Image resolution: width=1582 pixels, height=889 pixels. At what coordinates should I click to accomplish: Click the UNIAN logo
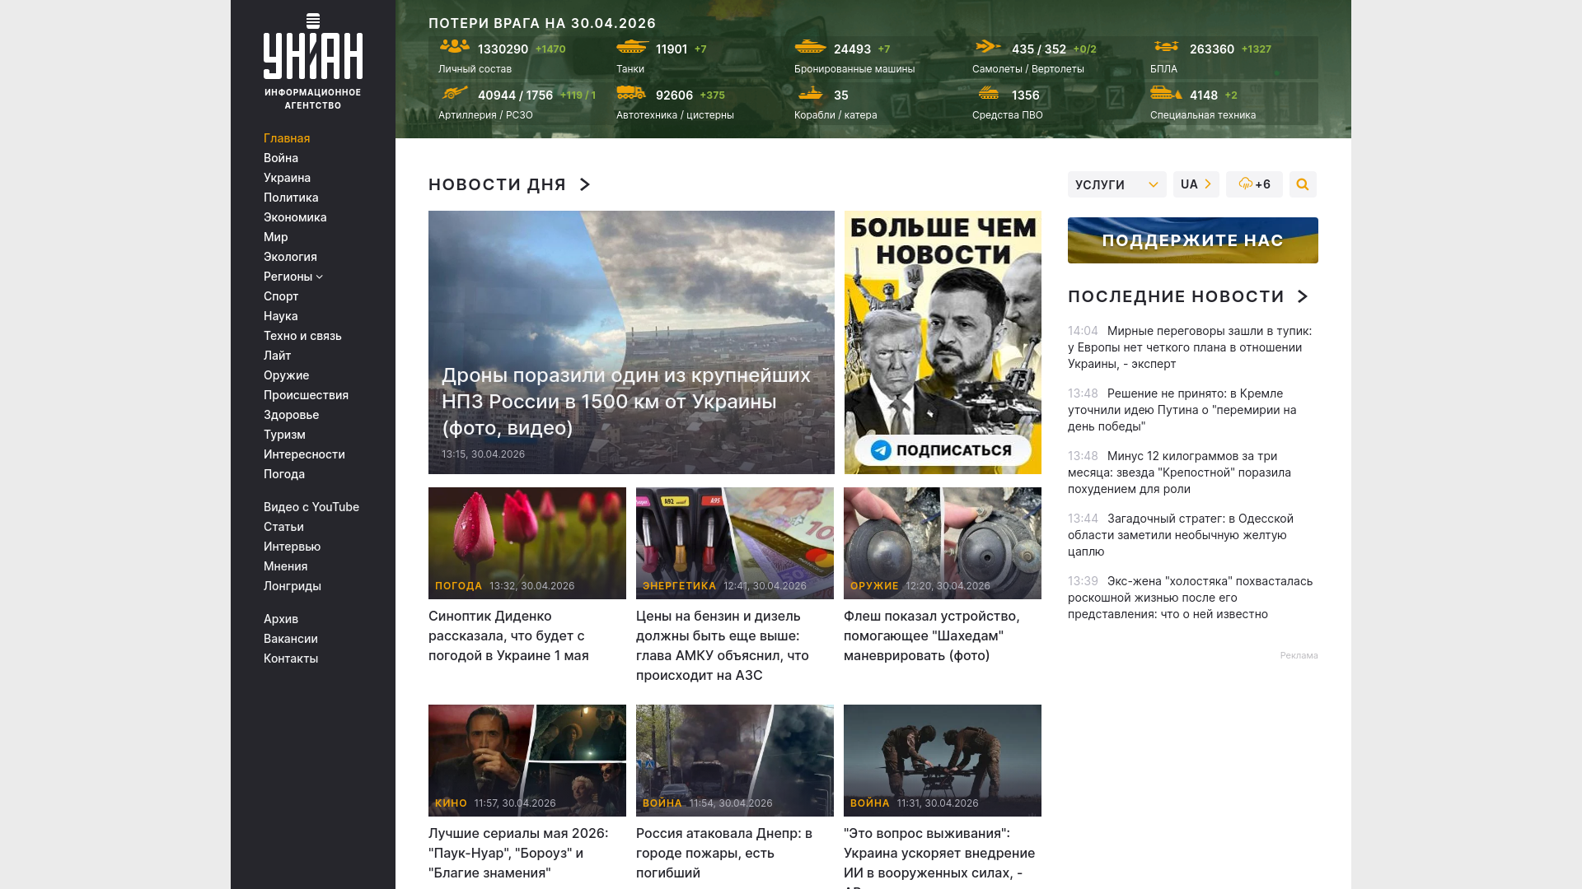313,62
